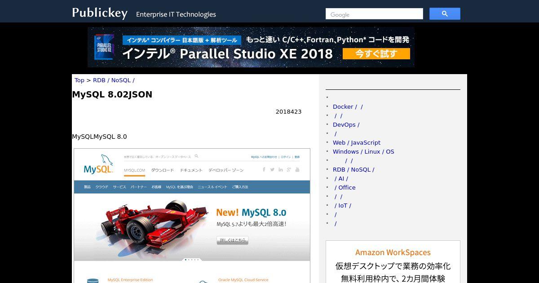Open the DevOps category link
539x283 pixels.
pyautogui.click(x=346, y=125)
